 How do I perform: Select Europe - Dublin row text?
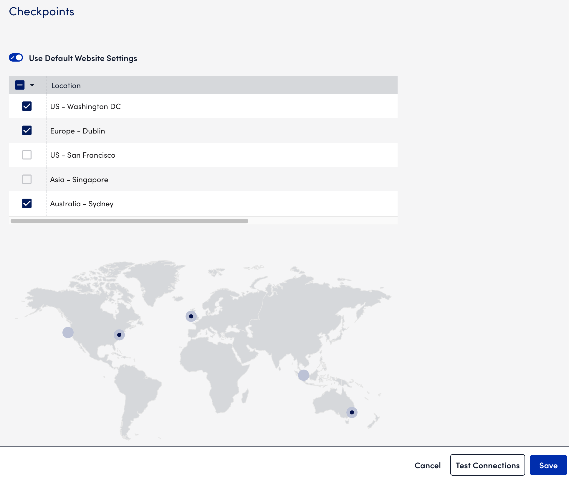[77, 131]
